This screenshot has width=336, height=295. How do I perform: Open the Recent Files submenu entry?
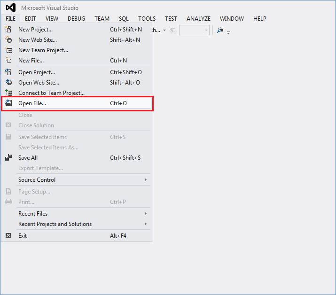pyautogui.click(x=76, y=214)
